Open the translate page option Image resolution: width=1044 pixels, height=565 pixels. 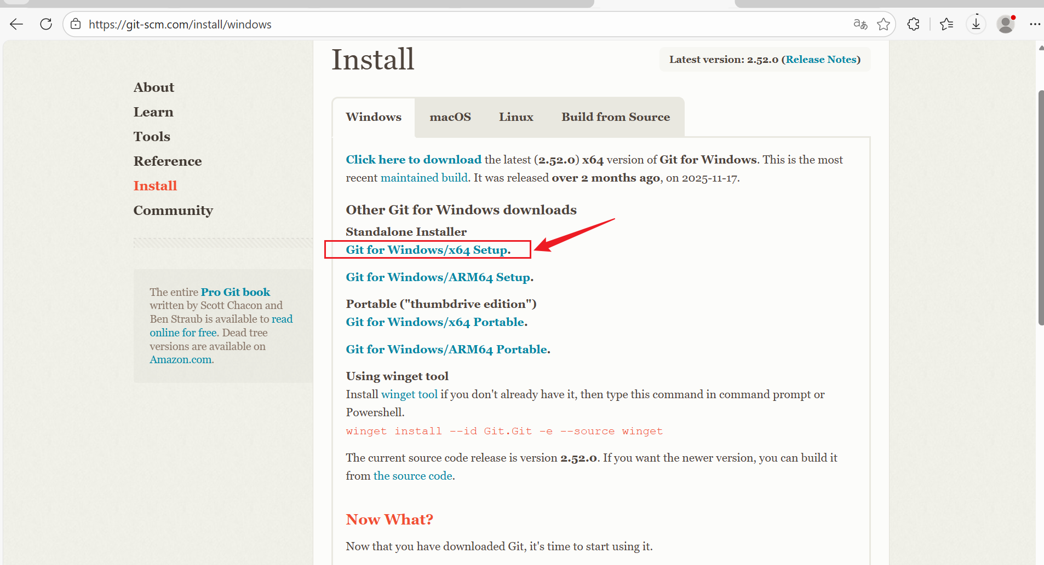coord(860,24)
